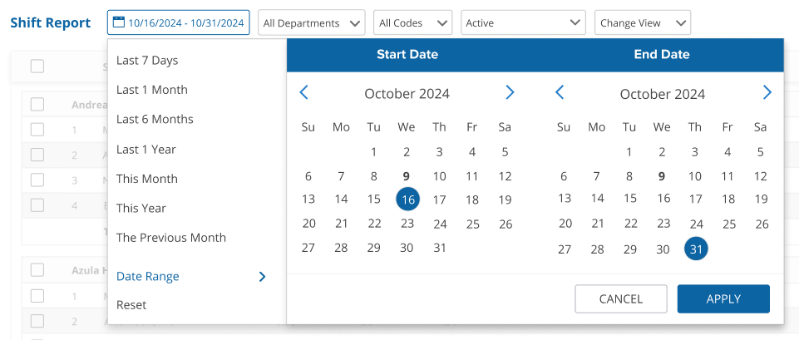Screen dimensions: 799x340
Task: Expand the Active status dropdown
Action: coord(523,23)
